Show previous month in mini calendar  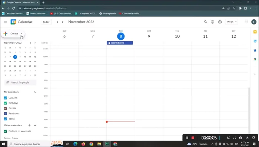pyautogui.click(x=30, y=43)
